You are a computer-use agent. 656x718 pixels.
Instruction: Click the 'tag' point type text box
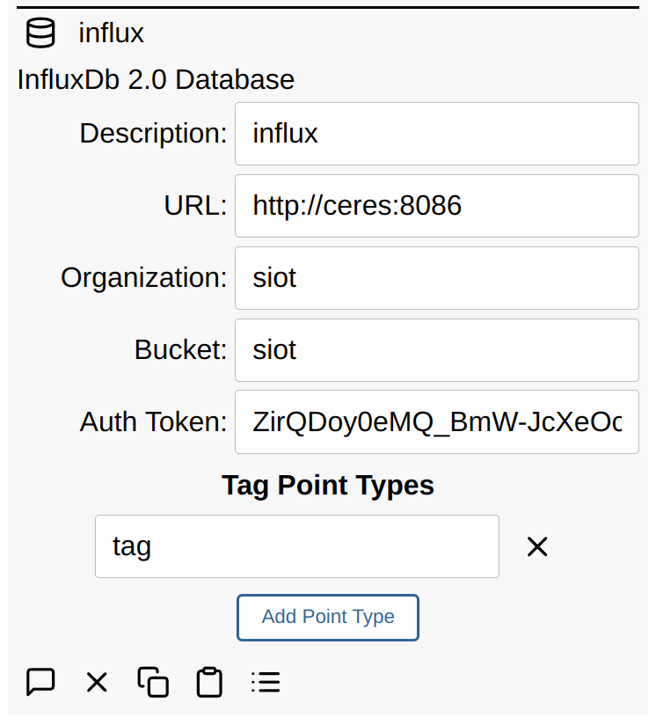[x=296, y=546]
